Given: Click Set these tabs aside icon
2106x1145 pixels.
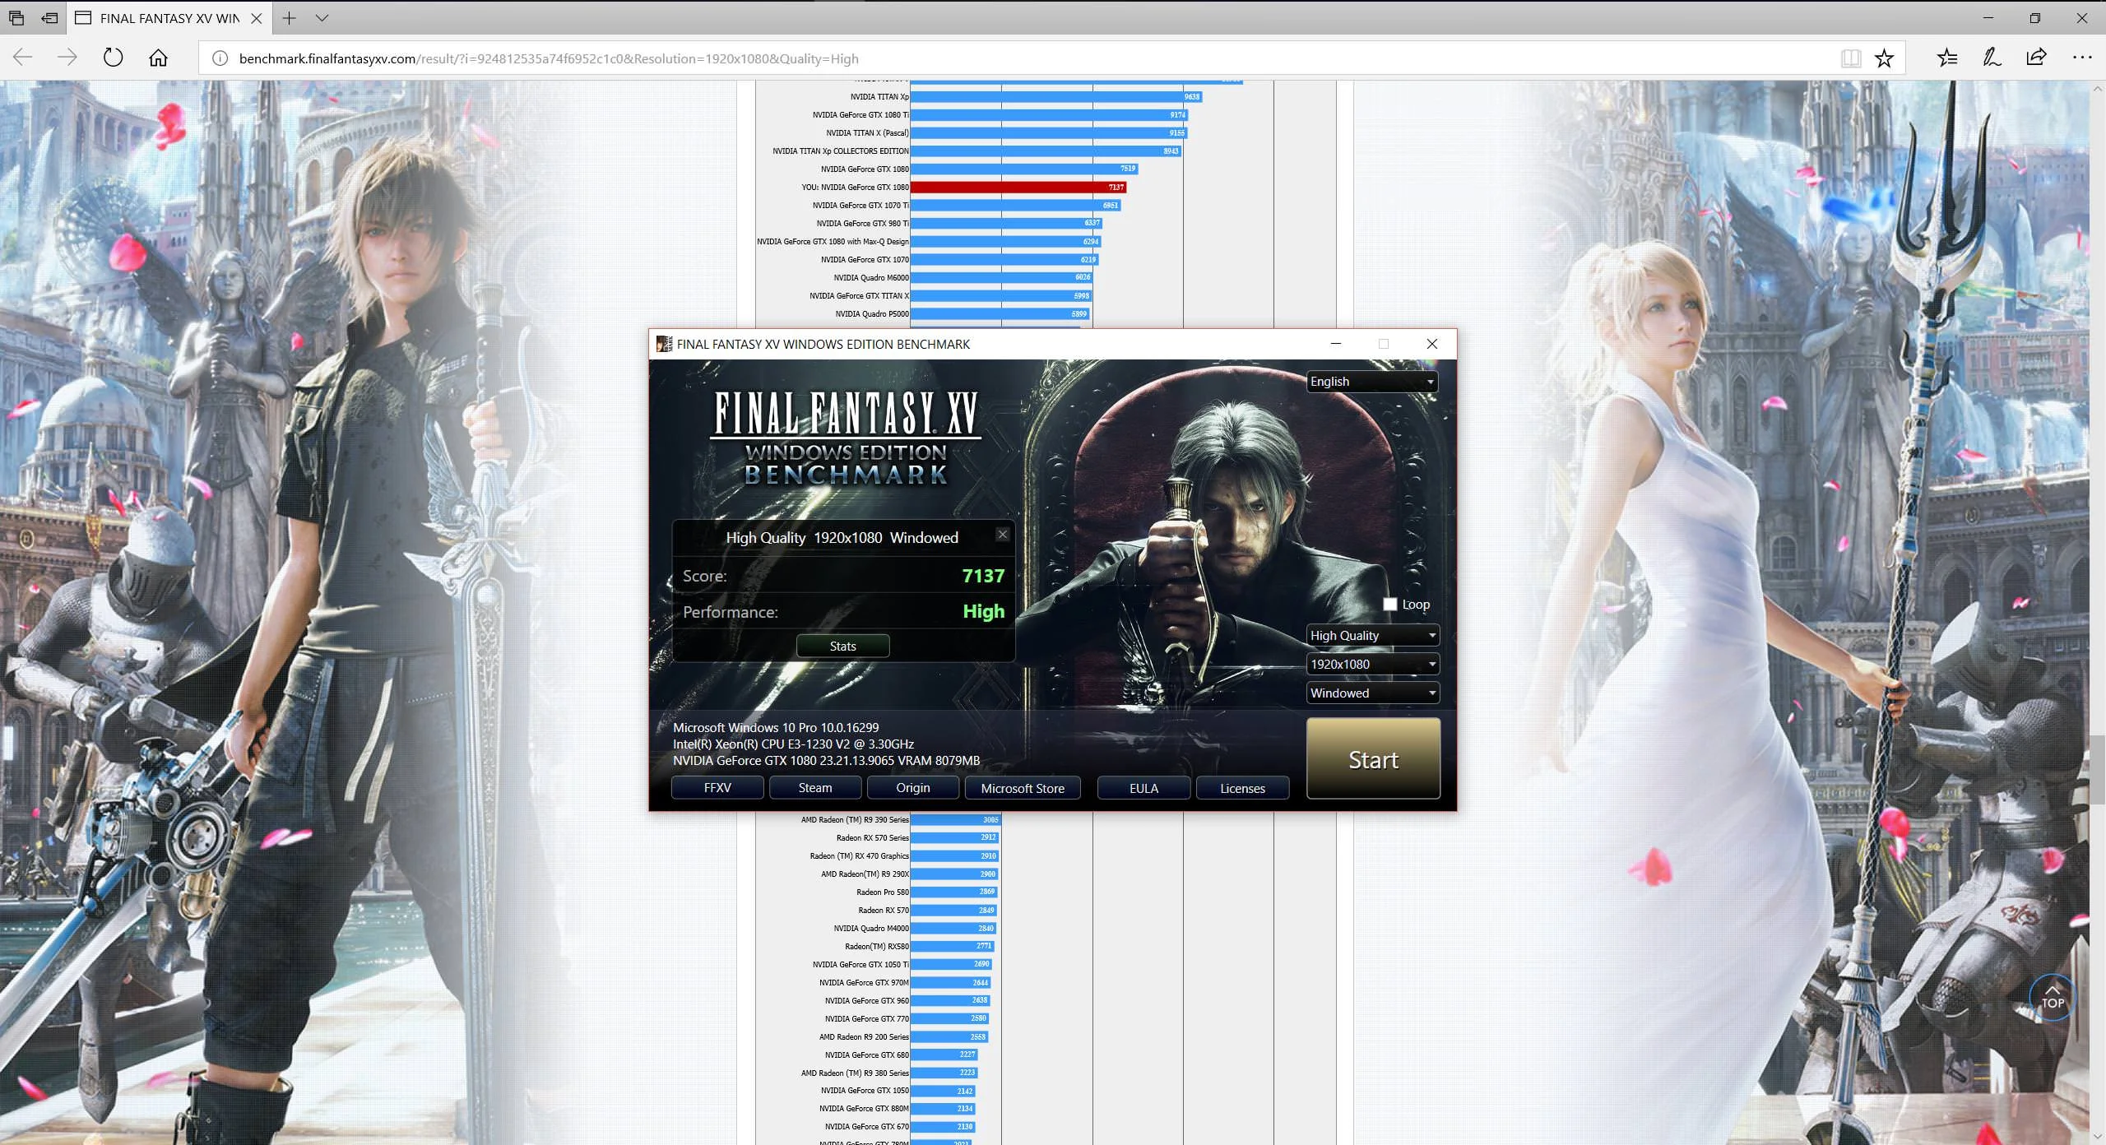Looking at the screenshot, I should click(x=50, y=17).
